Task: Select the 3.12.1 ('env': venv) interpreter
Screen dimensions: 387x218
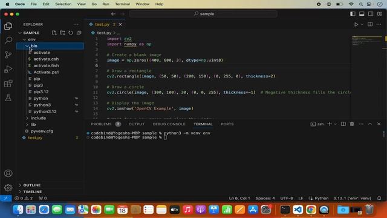Action: click(x=352, y=198)
